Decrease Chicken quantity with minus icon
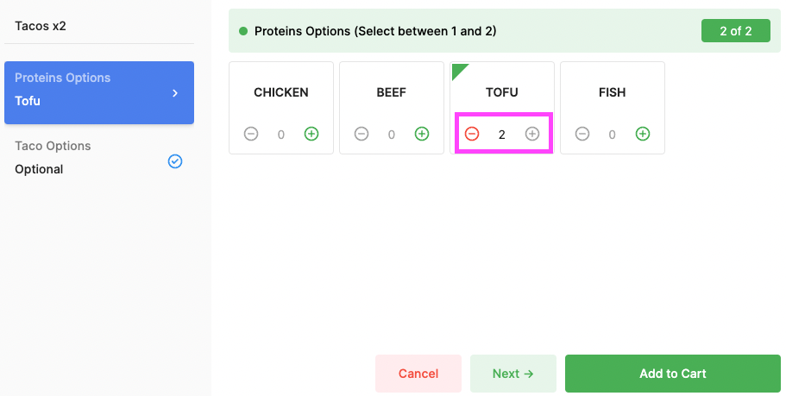 click(251, 134)
